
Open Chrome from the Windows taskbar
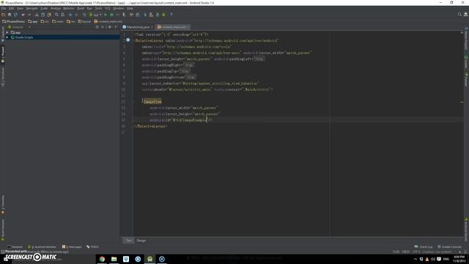[x=102, y=259]
